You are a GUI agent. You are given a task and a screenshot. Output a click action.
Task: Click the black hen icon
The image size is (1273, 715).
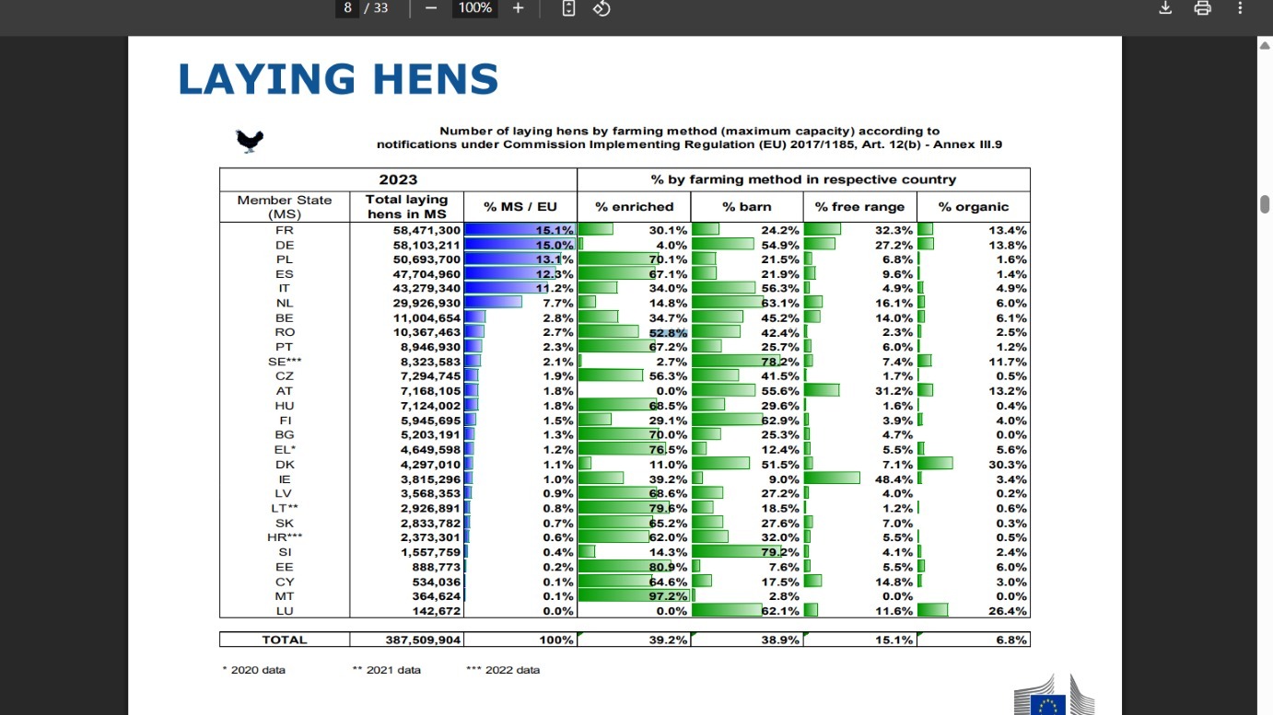click(250, 140)
